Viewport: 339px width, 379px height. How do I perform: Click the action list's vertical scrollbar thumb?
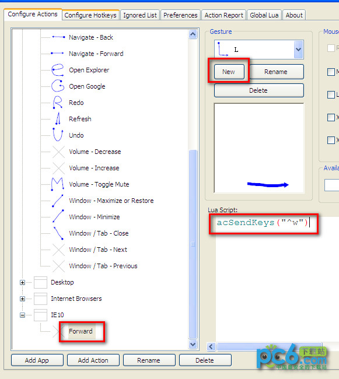coord(193,244)
